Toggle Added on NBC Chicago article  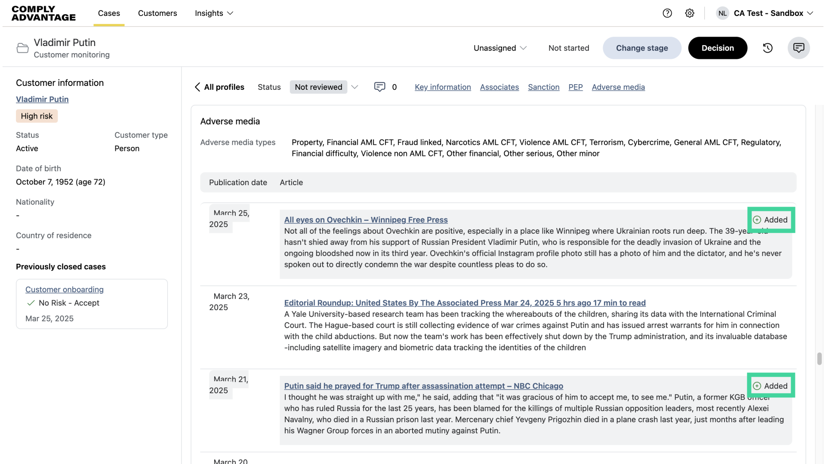(771, 386)
